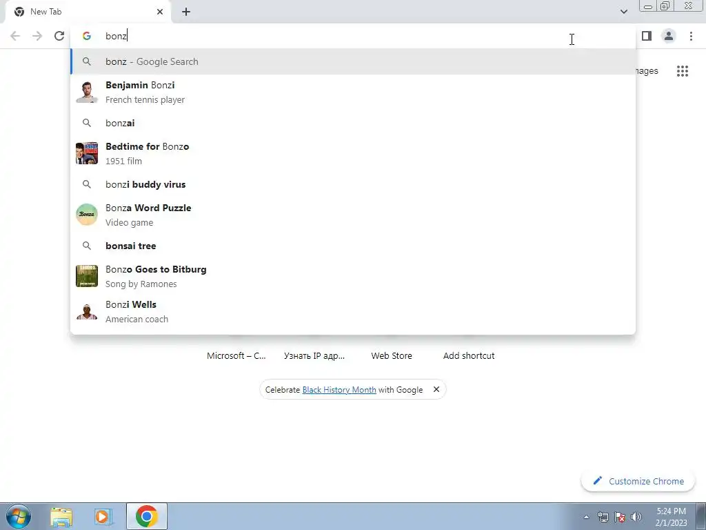706x530 pixels.
Task: Click Bonzi Wells' photo thumbnail
Action: coord(86,311)
